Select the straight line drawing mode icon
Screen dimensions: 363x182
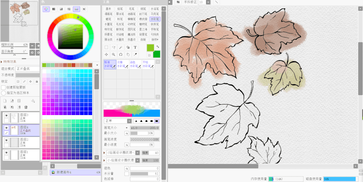[x=216, y=2]
